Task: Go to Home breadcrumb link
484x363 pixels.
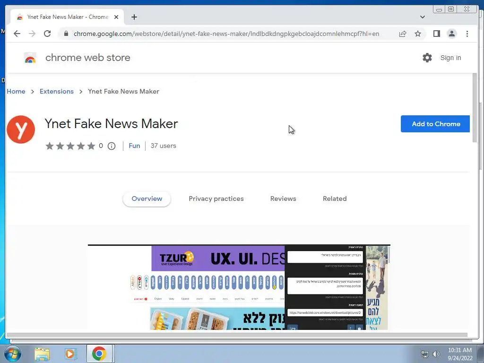Action: coord(16,91)
